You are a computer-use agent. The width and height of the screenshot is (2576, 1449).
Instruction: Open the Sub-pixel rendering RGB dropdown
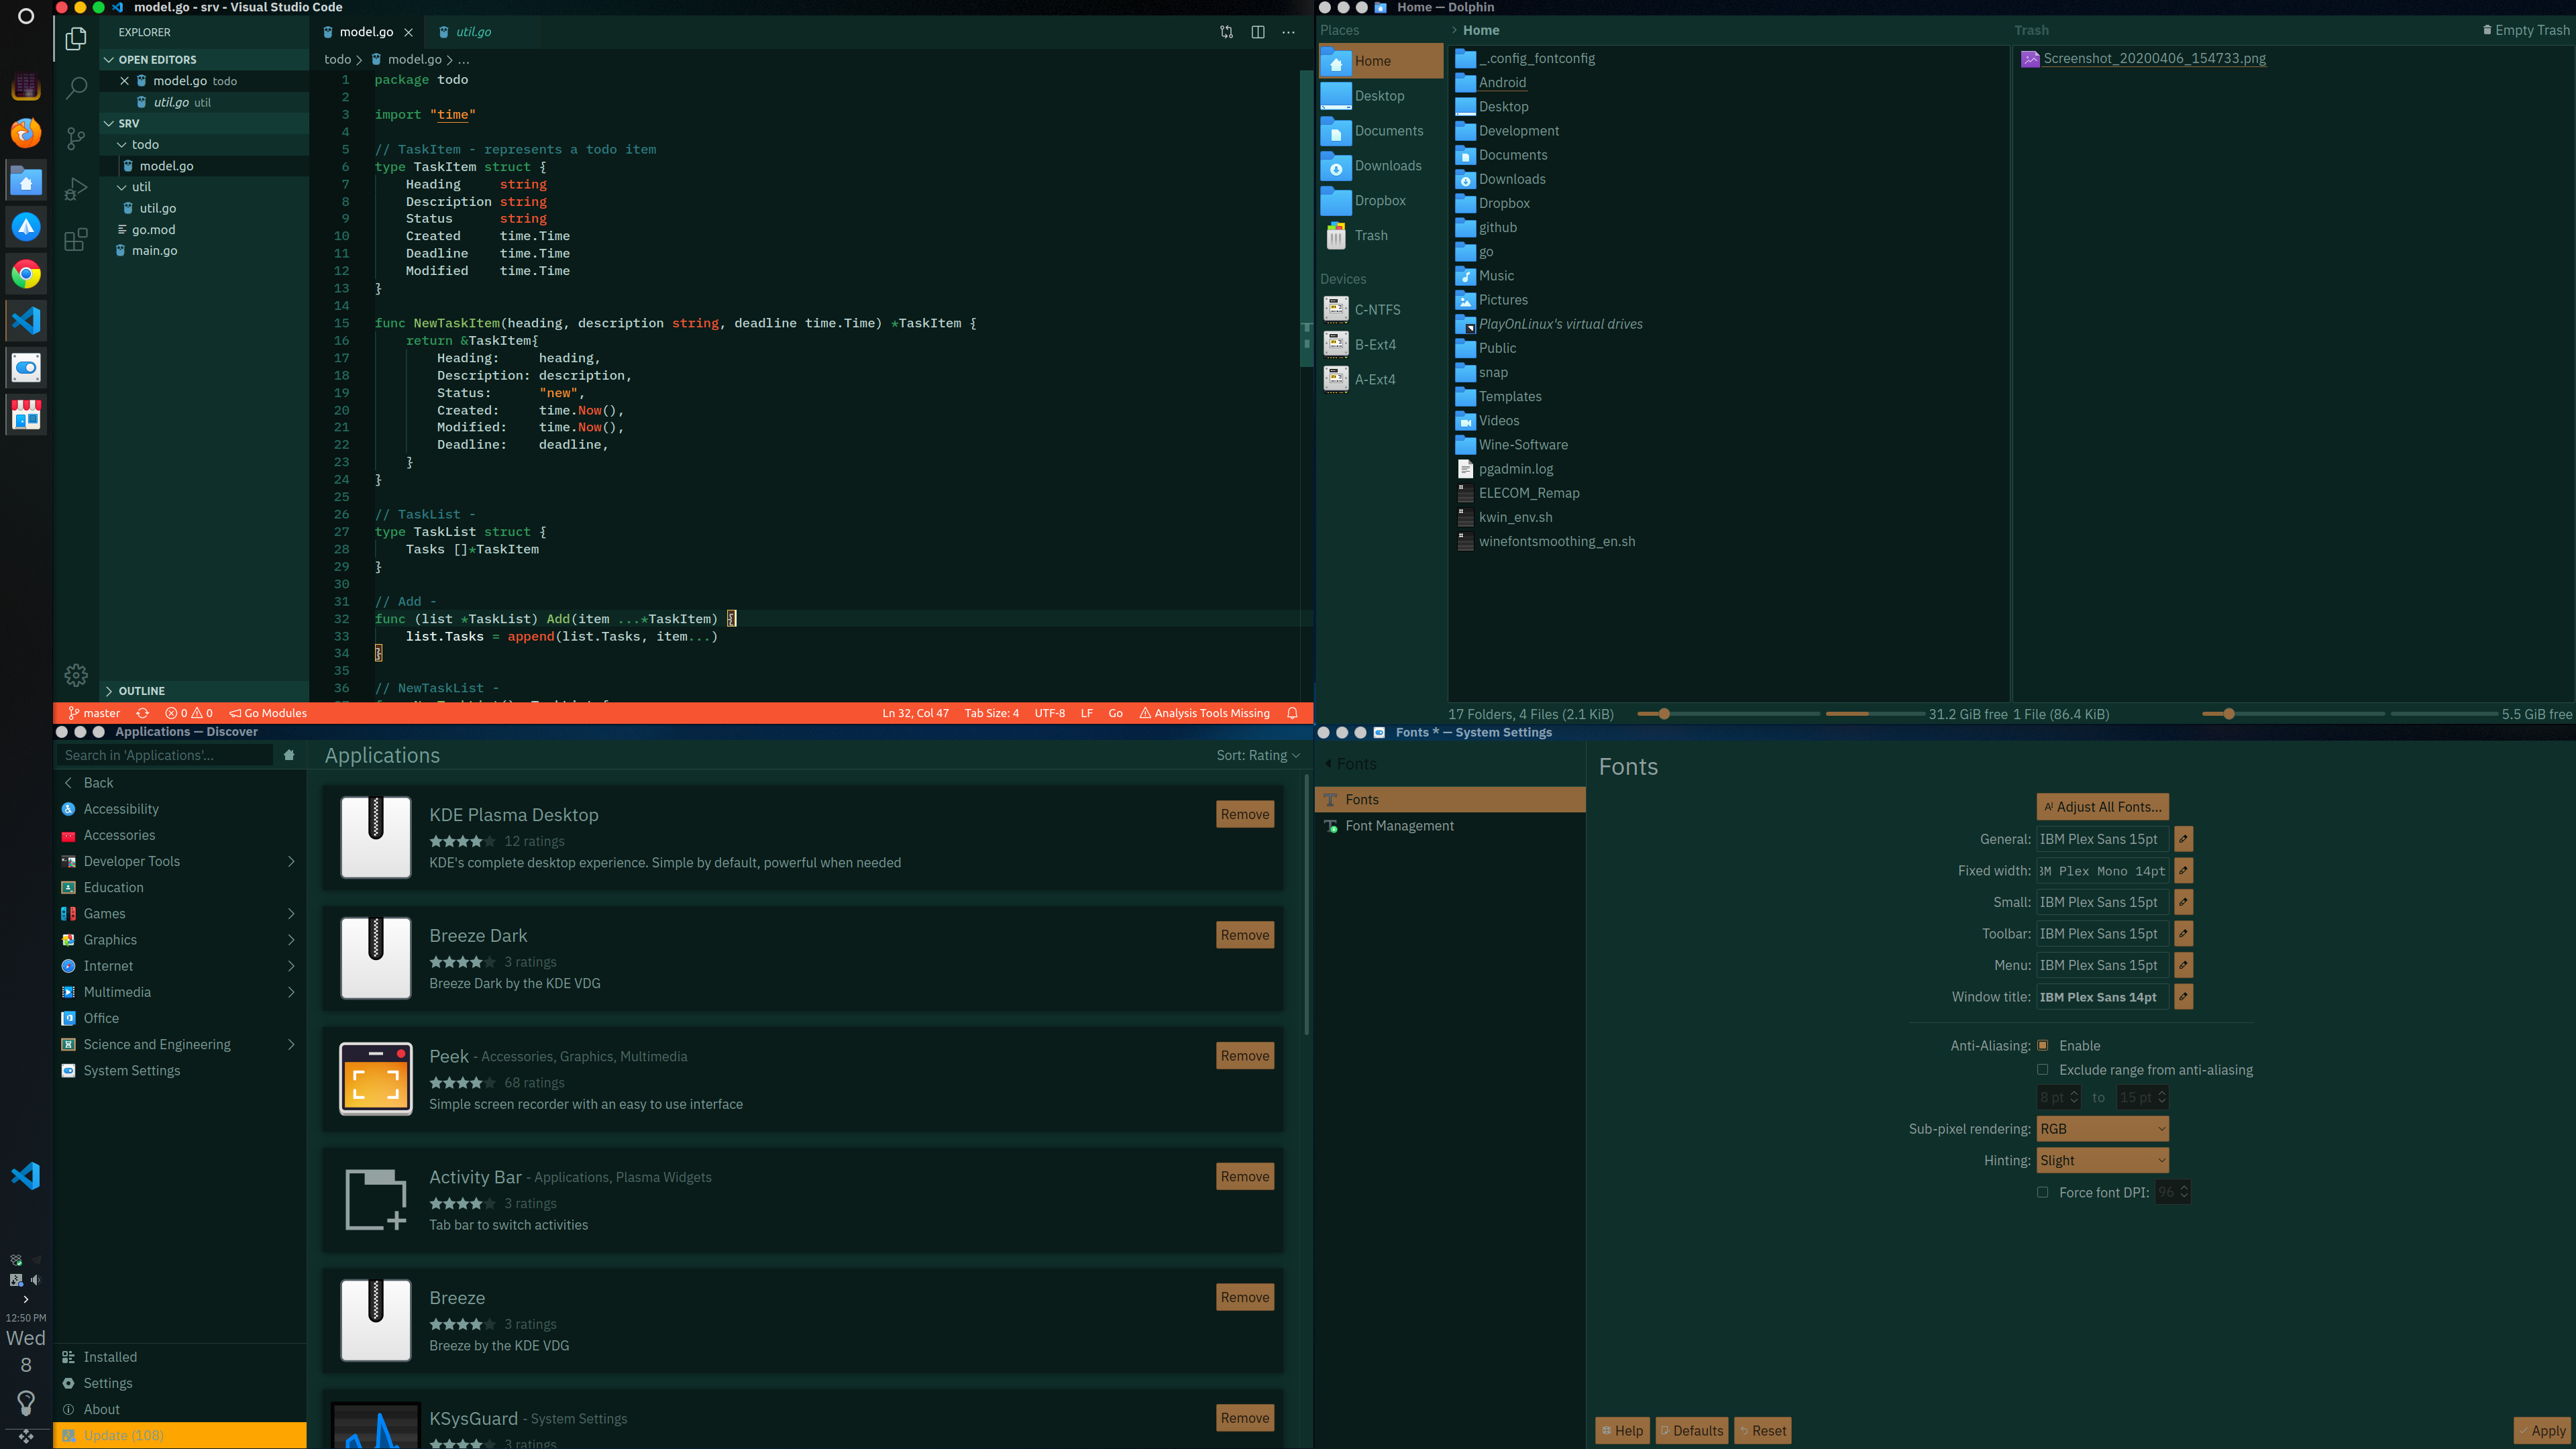(x=2102, y=1129)
